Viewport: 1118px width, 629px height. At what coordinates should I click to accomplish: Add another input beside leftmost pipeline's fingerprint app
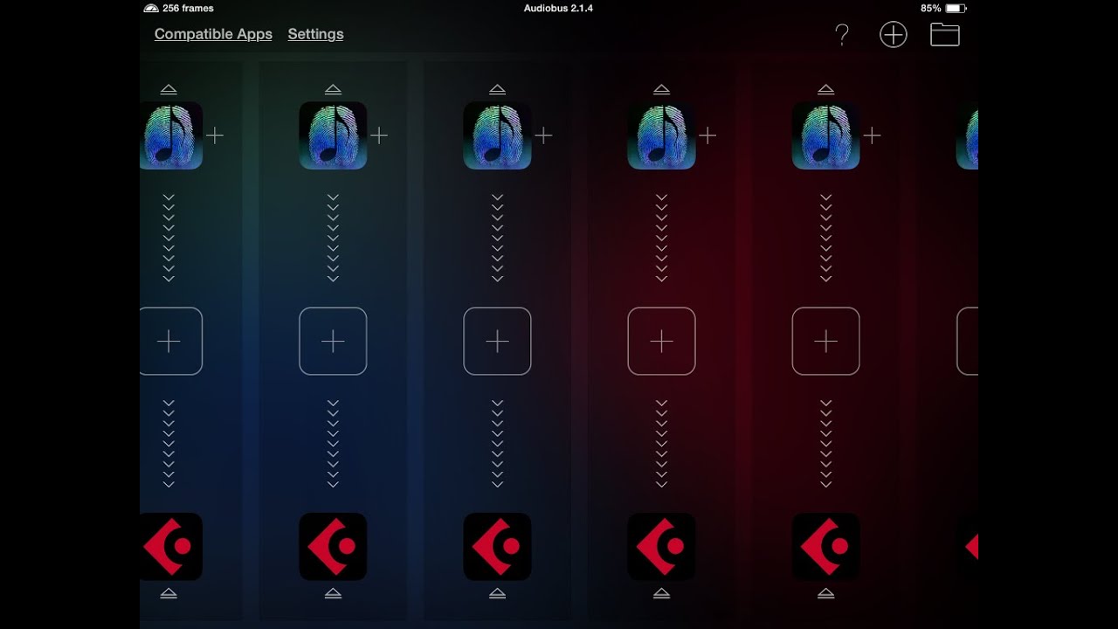(215, 135)
